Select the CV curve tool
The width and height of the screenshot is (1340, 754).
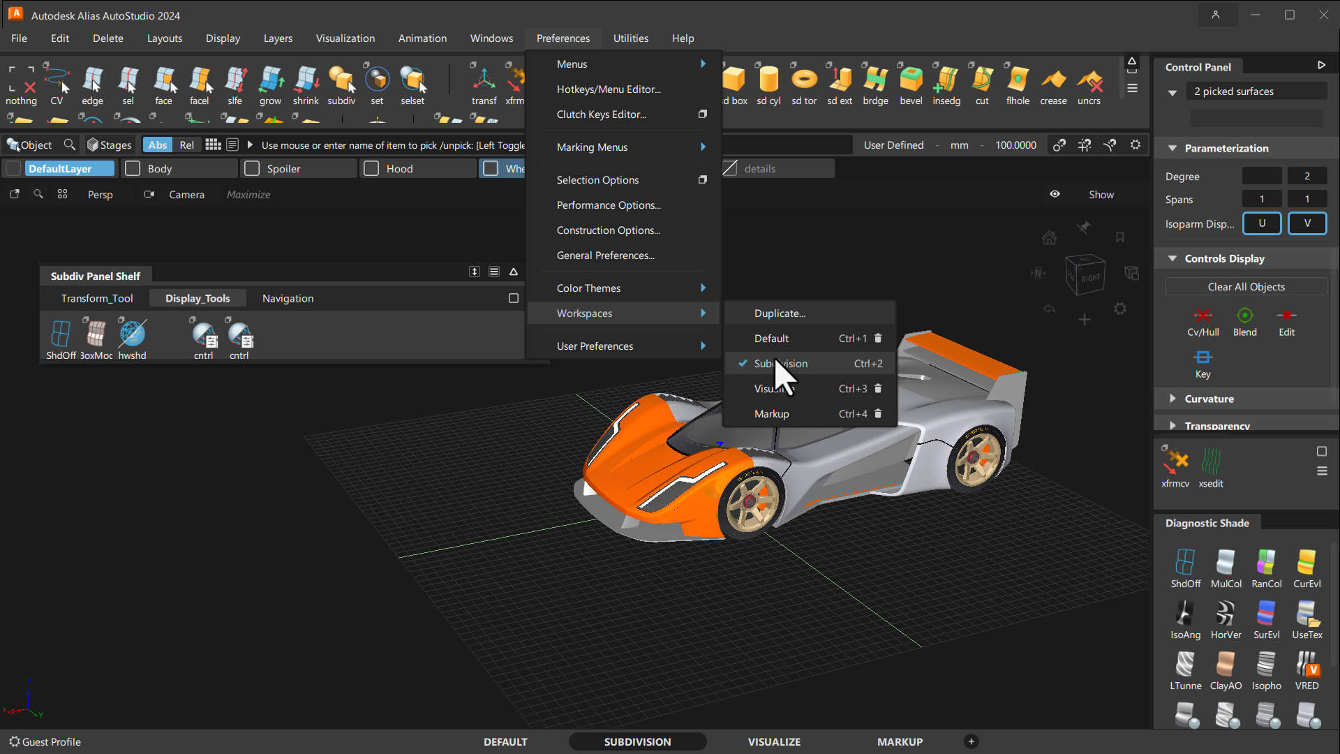pyautogui.click(x=57, y=84)
